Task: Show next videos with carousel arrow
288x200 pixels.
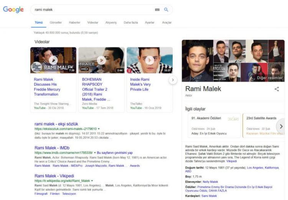Action: point(173,80)
